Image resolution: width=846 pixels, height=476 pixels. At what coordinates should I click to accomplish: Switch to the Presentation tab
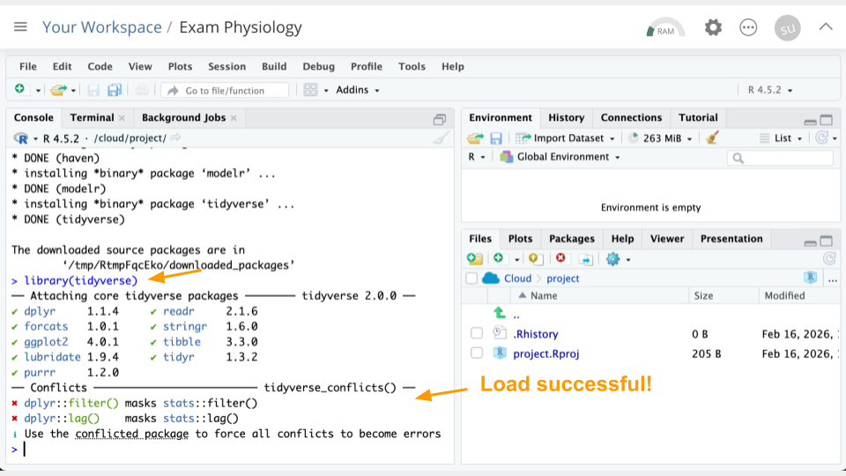731,239
